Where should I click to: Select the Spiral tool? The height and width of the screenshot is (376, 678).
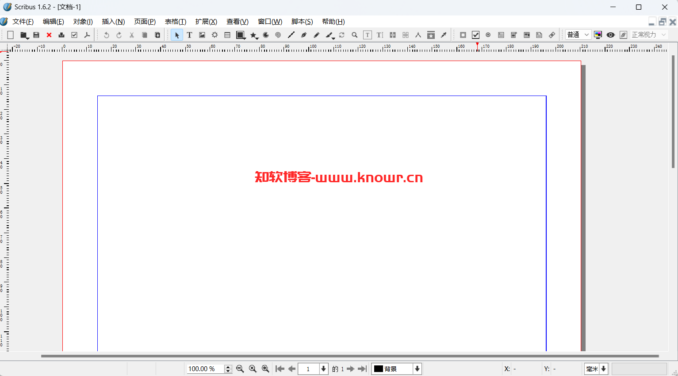[x=278, y=35]
